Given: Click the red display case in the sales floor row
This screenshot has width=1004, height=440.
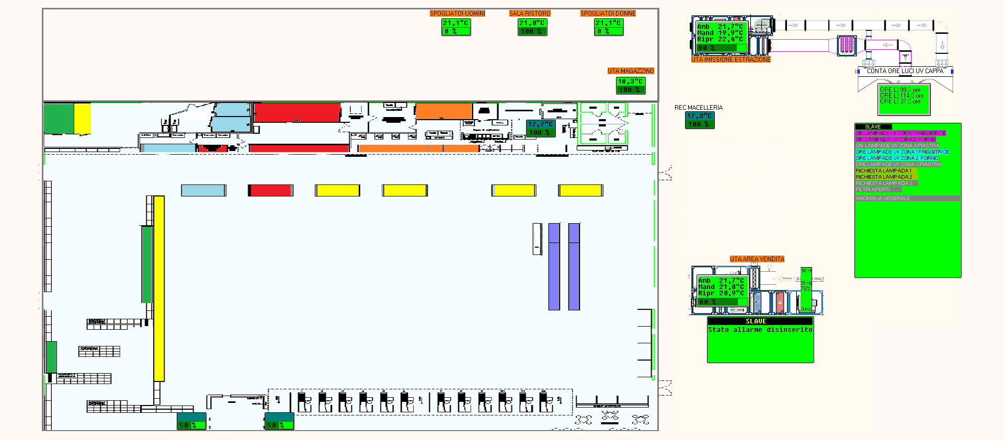Looking at the screenshot, I should [x=270, y=191].
